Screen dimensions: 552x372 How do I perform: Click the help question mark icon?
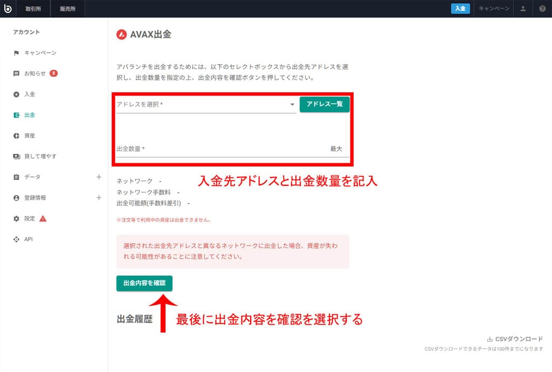pos(542,9)
